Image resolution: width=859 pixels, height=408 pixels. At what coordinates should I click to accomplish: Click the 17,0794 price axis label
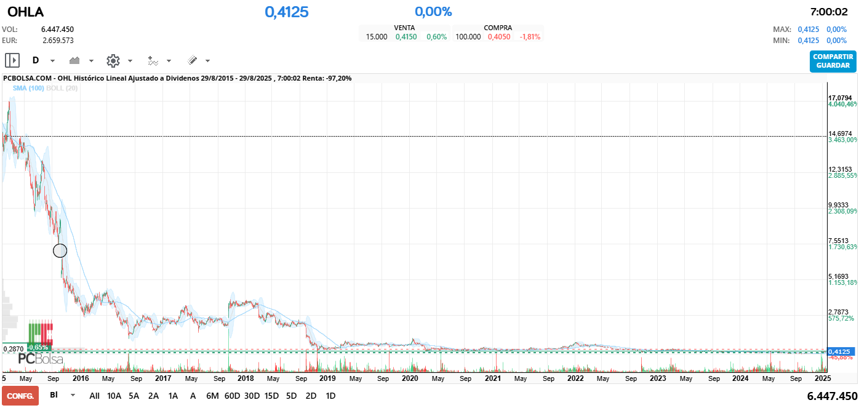click(x=840, y=98)
